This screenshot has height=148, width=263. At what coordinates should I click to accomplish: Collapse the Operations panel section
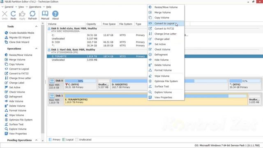click(36, 49)
